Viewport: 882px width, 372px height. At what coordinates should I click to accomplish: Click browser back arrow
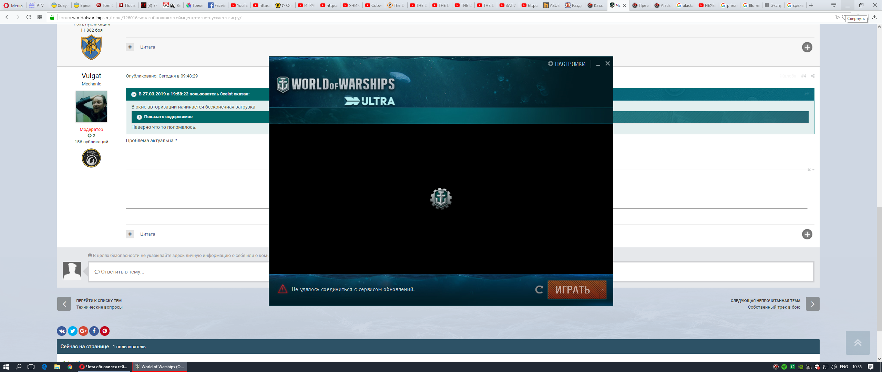[x=7, y=17]
